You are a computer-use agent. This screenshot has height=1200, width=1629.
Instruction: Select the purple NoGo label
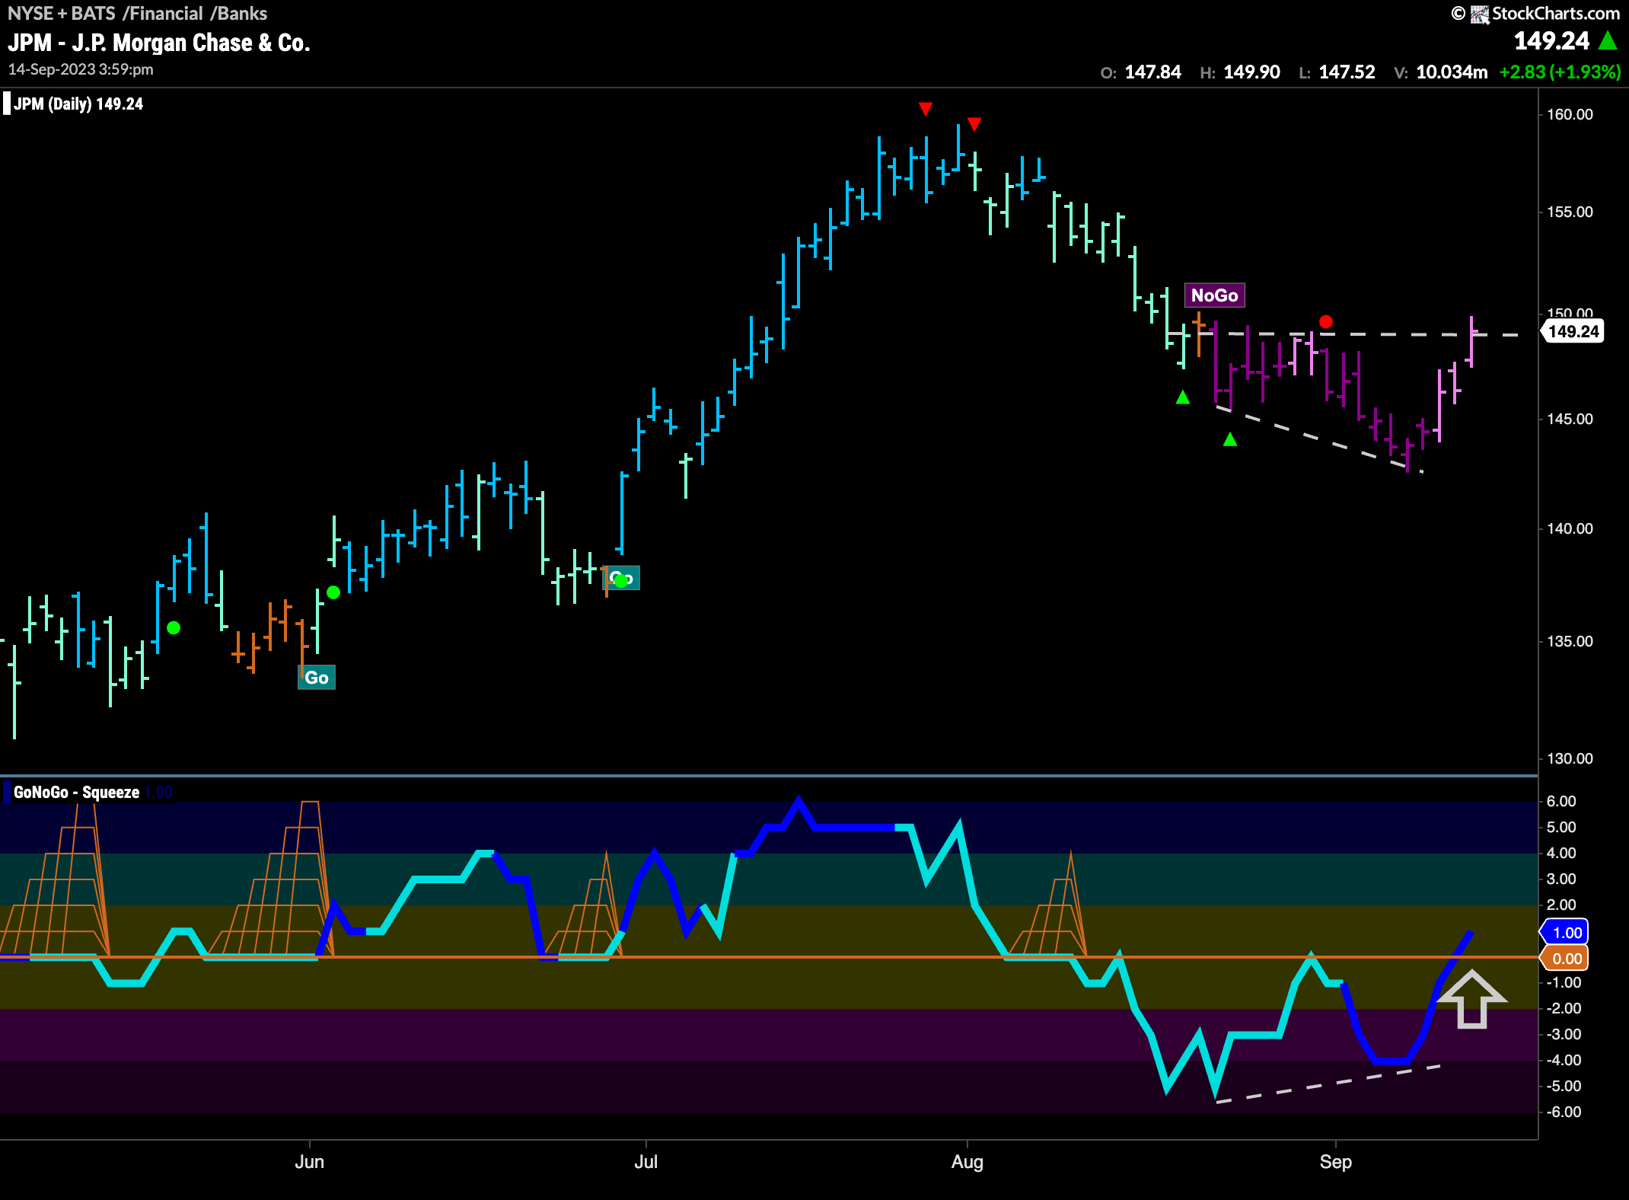point(1215,295)
